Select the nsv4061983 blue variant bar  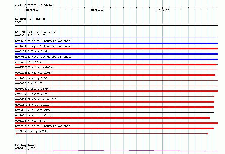116,59
